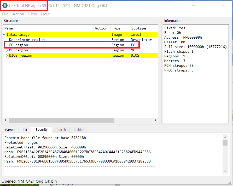Viewport: 233px width, 186px height.
Task: Click the Type cell 'Image'
Action: tap(117, 35)
